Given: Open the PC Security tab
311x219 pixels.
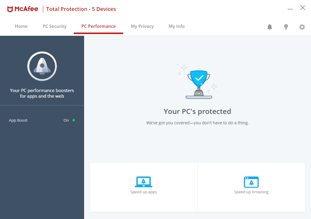Looking at the screenshot, I should [x=54, y=26].
